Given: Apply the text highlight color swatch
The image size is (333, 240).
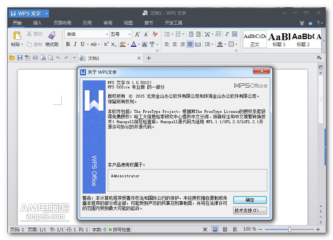Looking at the screenshot, I should point(122,44).
